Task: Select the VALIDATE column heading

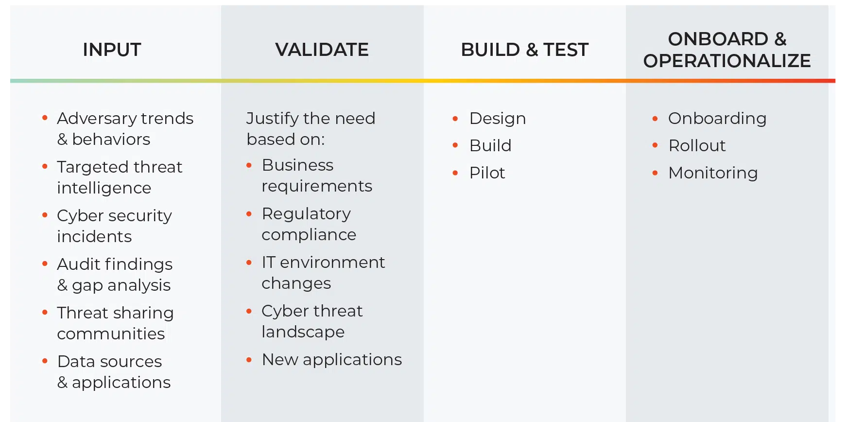Action: coord(322,50)
